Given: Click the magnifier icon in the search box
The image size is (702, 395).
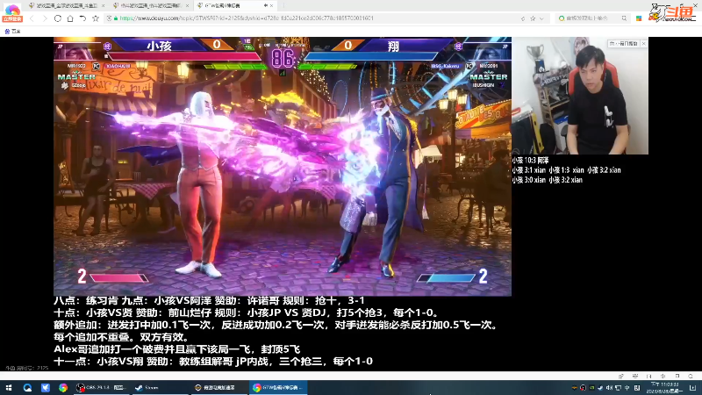Looking at the screenshot, I should [624, 18].
